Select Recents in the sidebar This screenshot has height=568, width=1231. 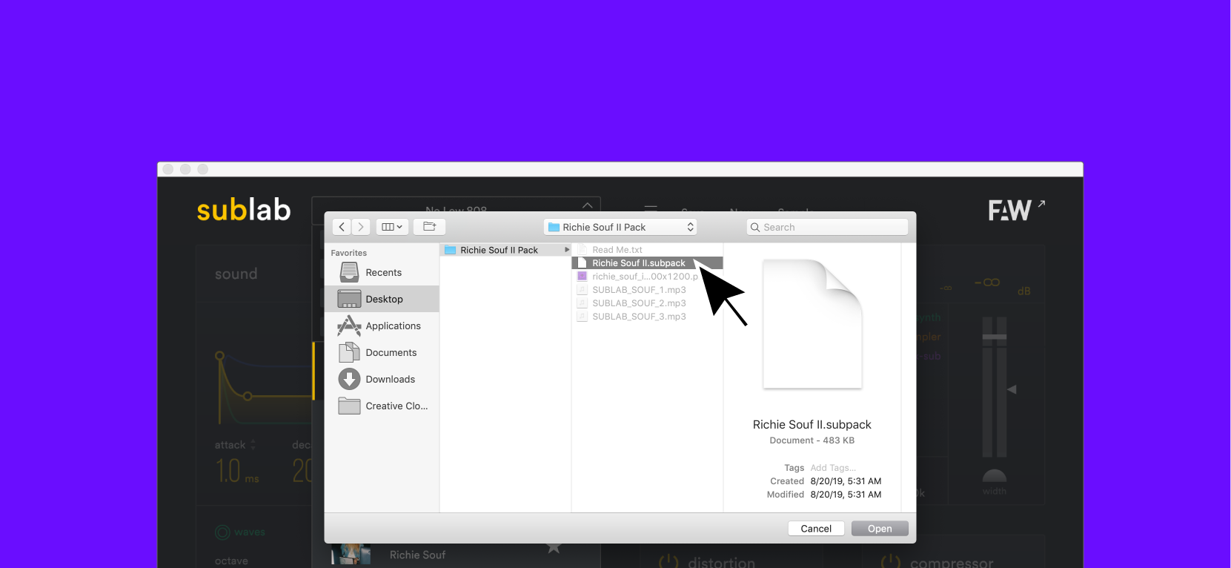pos(382,273)
